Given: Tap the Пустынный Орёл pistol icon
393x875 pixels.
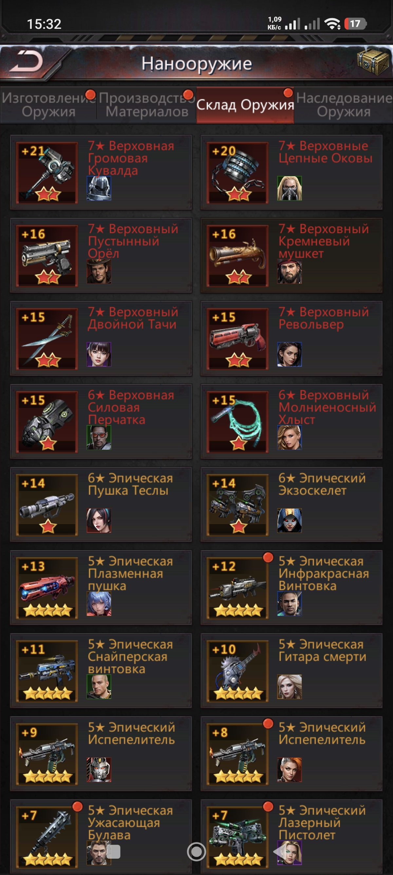Looking at the screenshot, I should tap(47, 255).
